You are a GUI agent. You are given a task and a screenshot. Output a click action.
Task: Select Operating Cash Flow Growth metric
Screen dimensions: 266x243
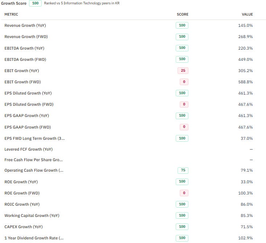(x=34, y=170)
